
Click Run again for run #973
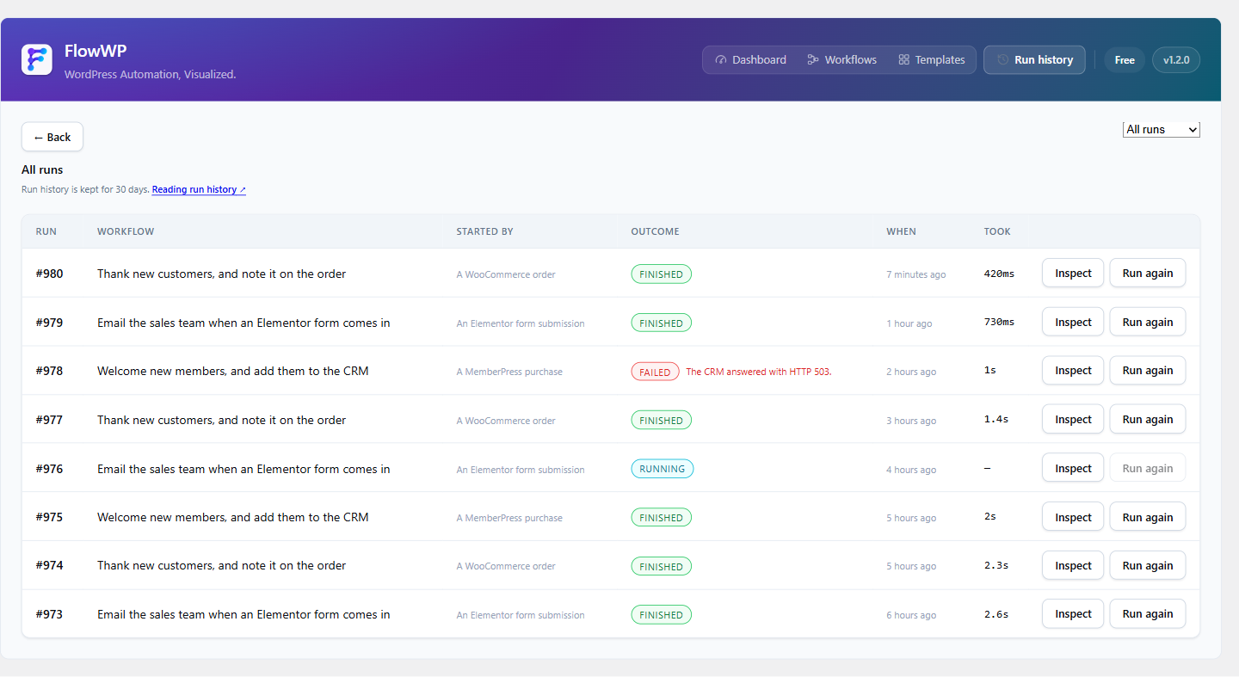pyautogui.click(x=1148, y=614)
